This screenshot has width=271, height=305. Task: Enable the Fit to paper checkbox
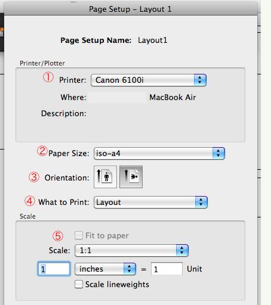[x=79, y=235]
